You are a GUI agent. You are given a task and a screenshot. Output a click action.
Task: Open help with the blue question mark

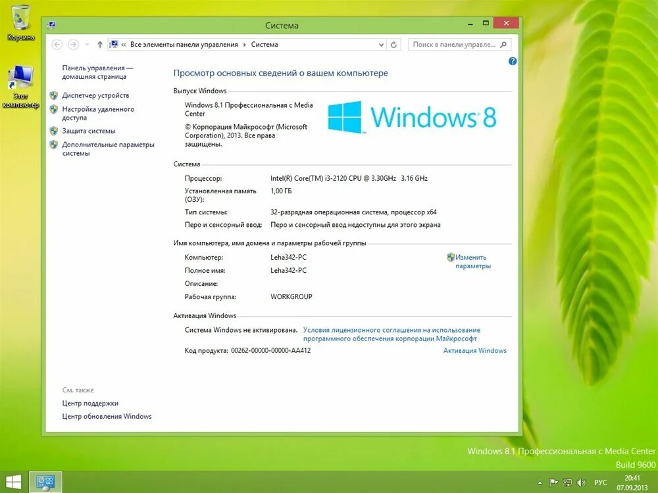click(513, 61)
